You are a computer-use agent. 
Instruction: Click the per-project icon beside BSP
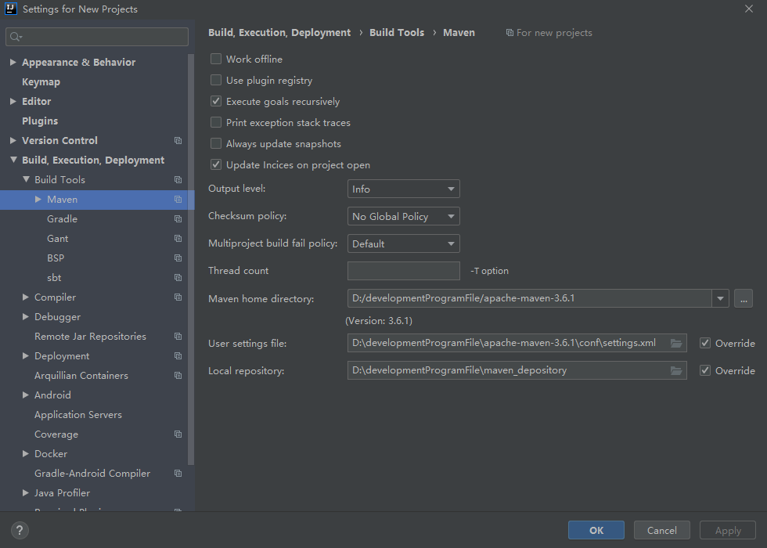coord(178,258)
